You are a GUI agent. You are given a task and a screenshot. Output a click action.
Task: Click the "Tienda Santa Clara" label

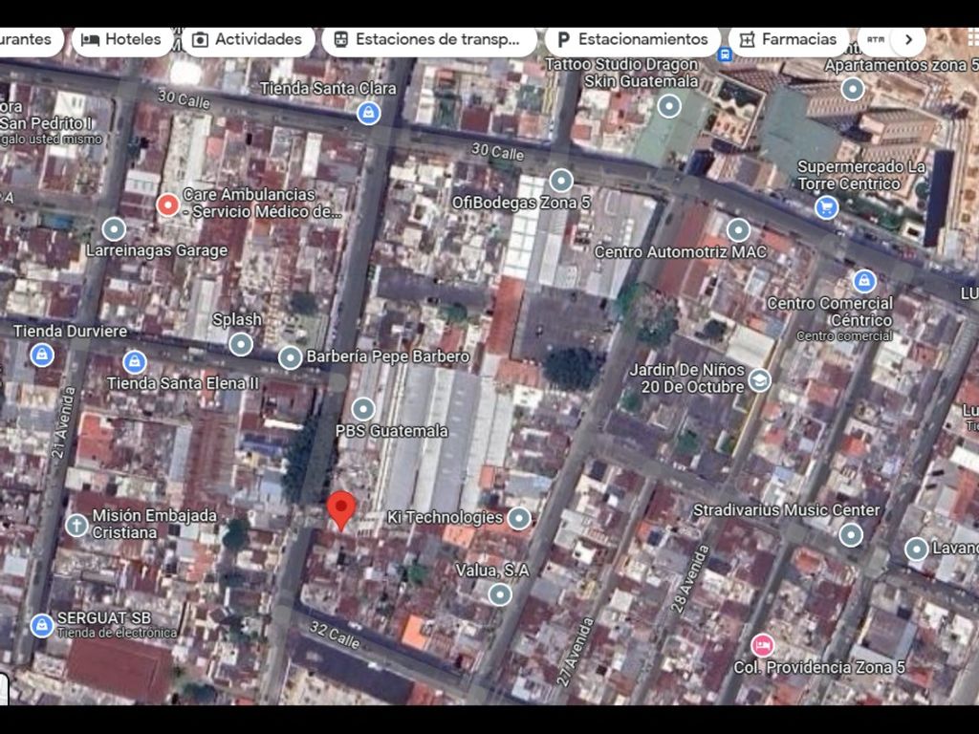coord(328,89)
